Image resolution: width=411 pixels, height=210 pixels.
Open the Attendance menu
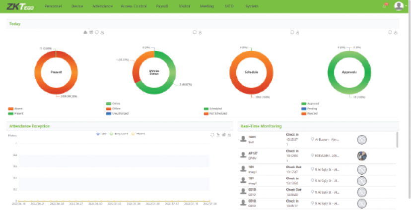(x=102, y=6)
